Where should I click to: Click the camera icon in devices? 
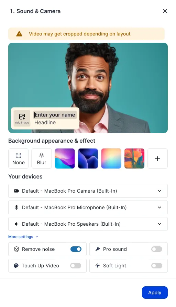click(16, 191)
